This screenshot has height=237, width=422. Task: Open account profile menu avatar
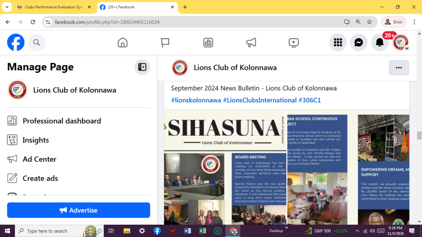[401, 42]
